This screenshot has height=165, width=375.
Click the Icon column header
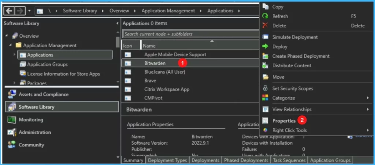point(131,46)
